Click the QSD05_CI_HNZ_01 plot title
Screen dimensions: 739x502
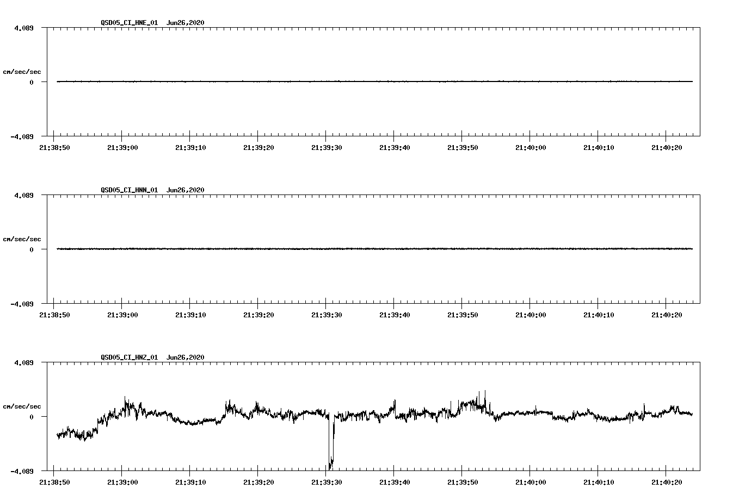tap(130, 357)
